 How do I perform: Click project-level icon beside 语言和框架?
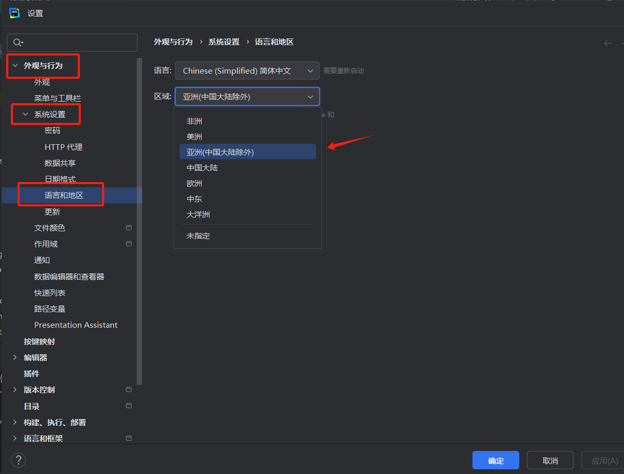pos(129,438)
